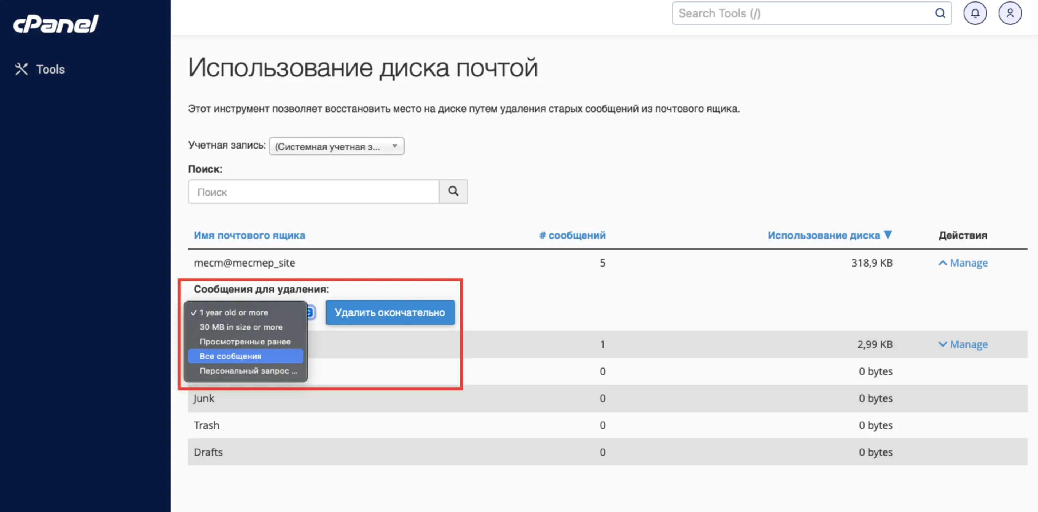Choose 'Все сообщения' from the menu
The width and height of the screenshot is (1038, 512).
[x=230, y=356]
